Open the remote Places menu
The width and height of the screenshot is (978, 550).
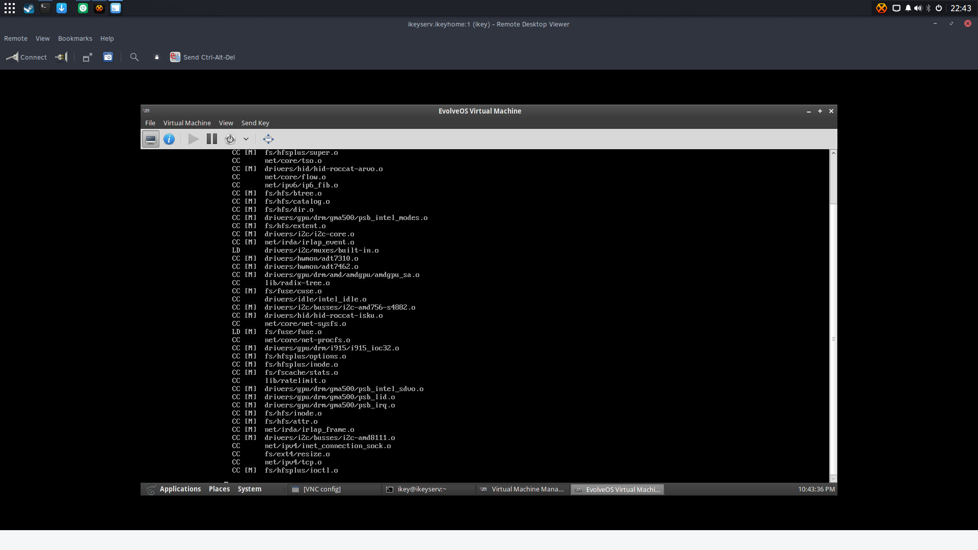tap(220, 489)
